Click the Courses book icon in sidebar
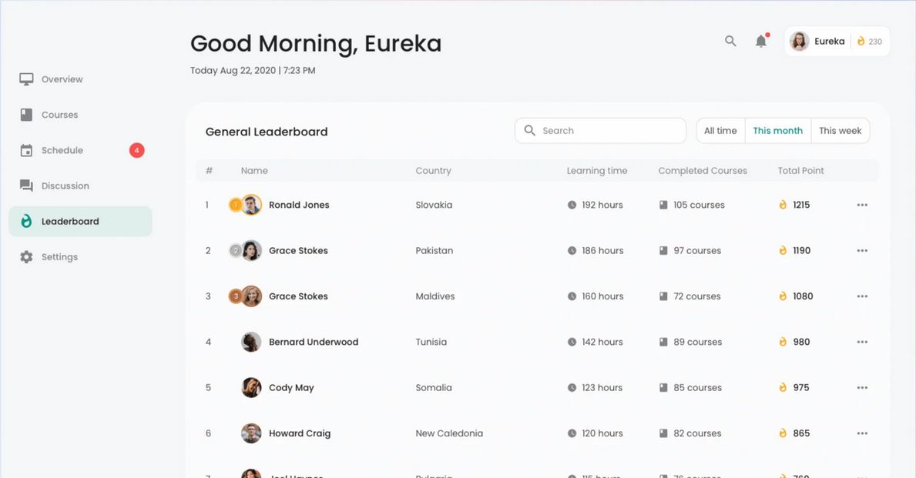This screenshot has width=916, height=478. [x=27, y=115]
